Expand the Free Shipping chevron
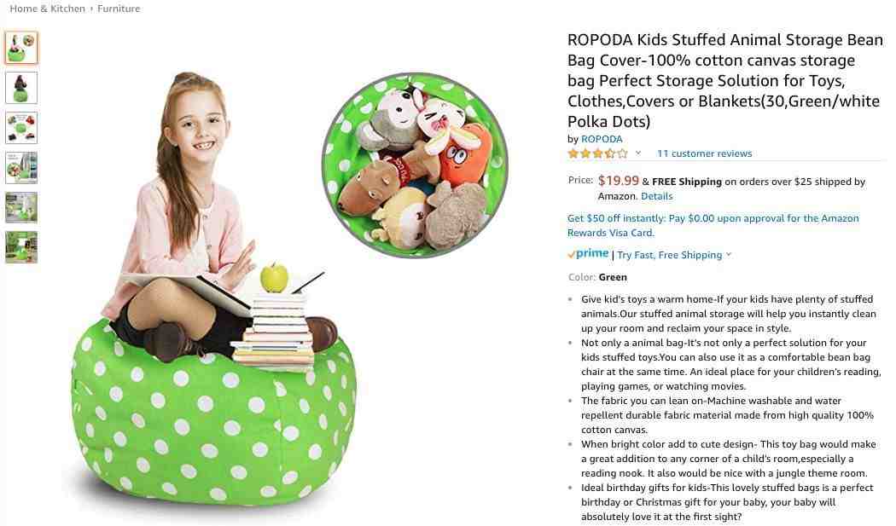 tap(729, 255)
